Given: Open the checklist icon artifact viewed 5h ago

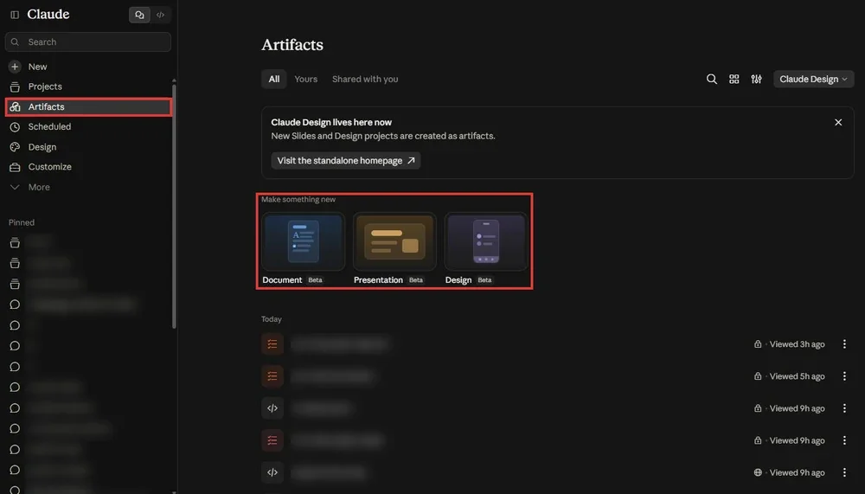Looking at the screenshot, I should [272, 375].
